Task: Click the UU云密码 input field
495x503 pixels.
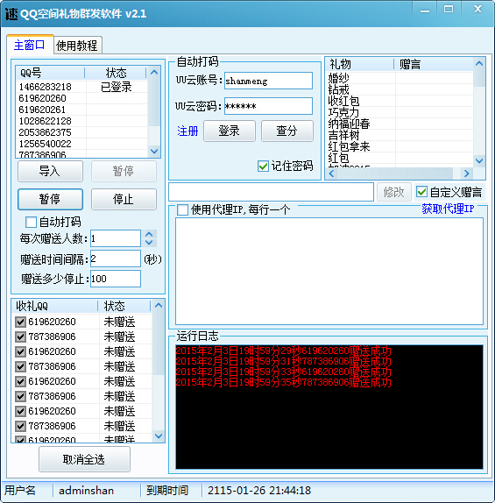Action: (268, 106)
